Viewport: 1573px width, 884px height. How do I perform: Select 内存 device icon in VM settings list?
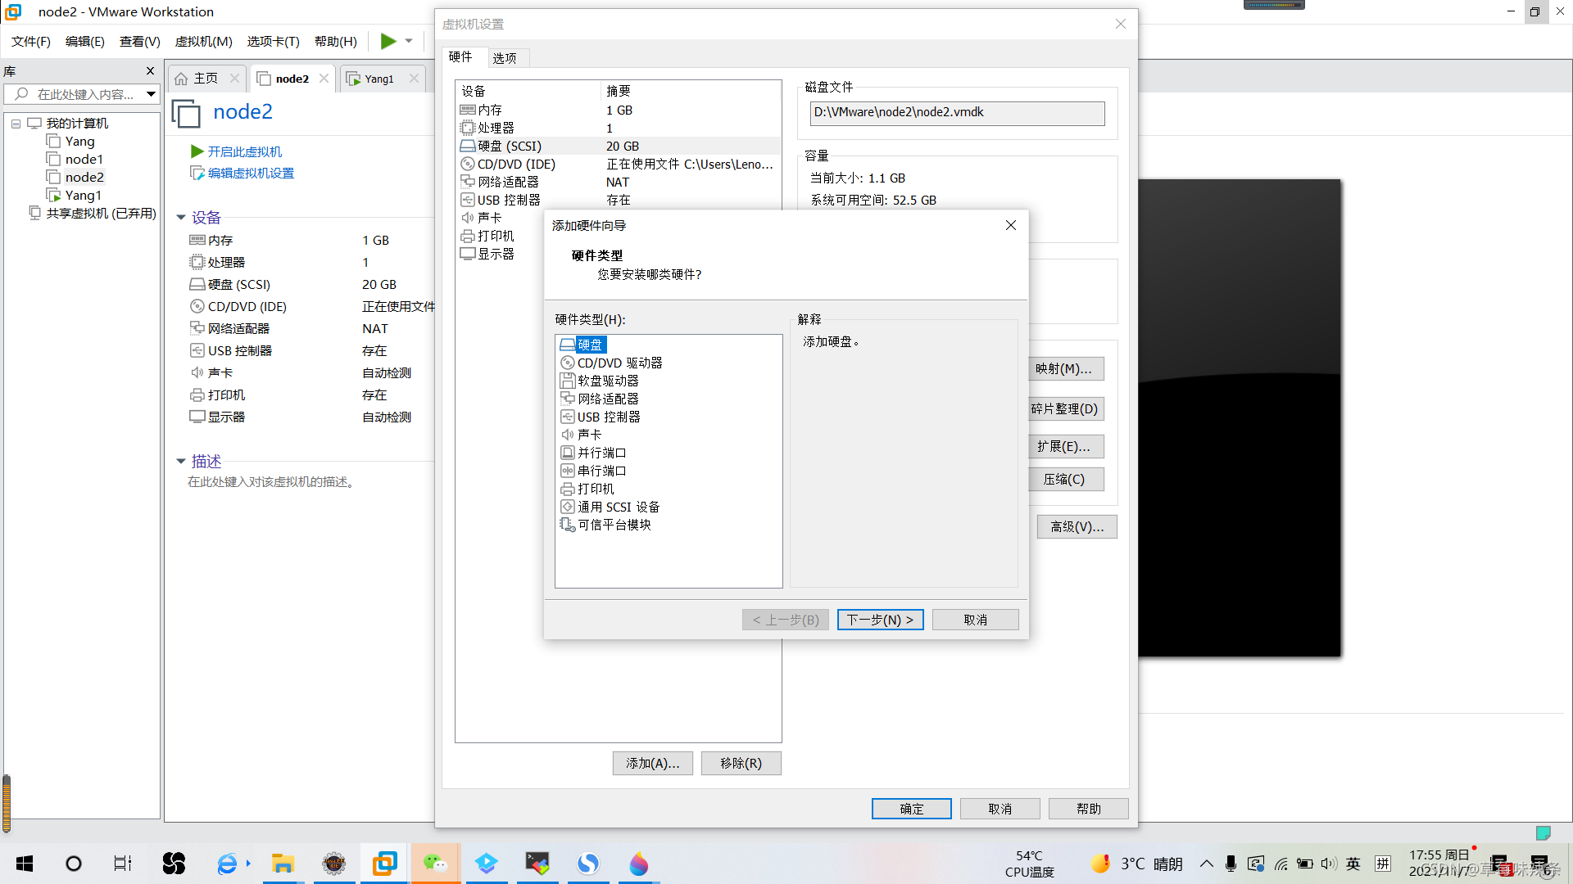(468, 110)
